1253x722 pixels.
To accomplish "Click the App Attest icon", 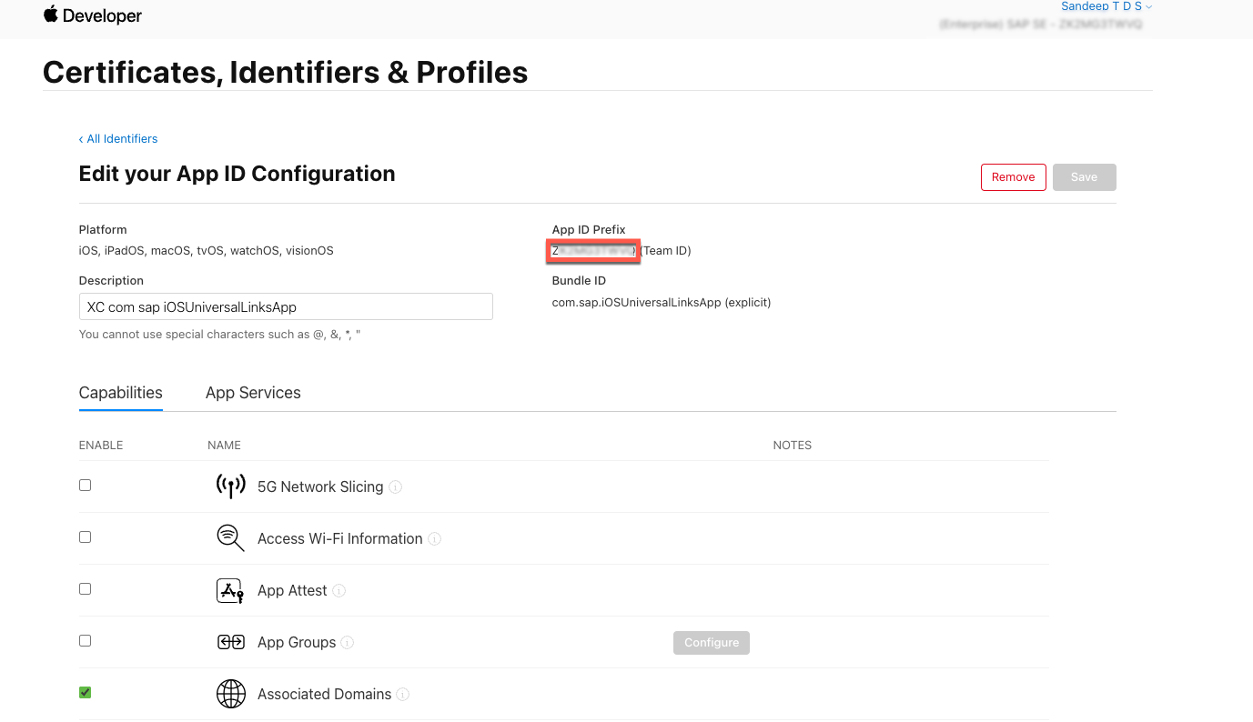I will click(230, 590).
